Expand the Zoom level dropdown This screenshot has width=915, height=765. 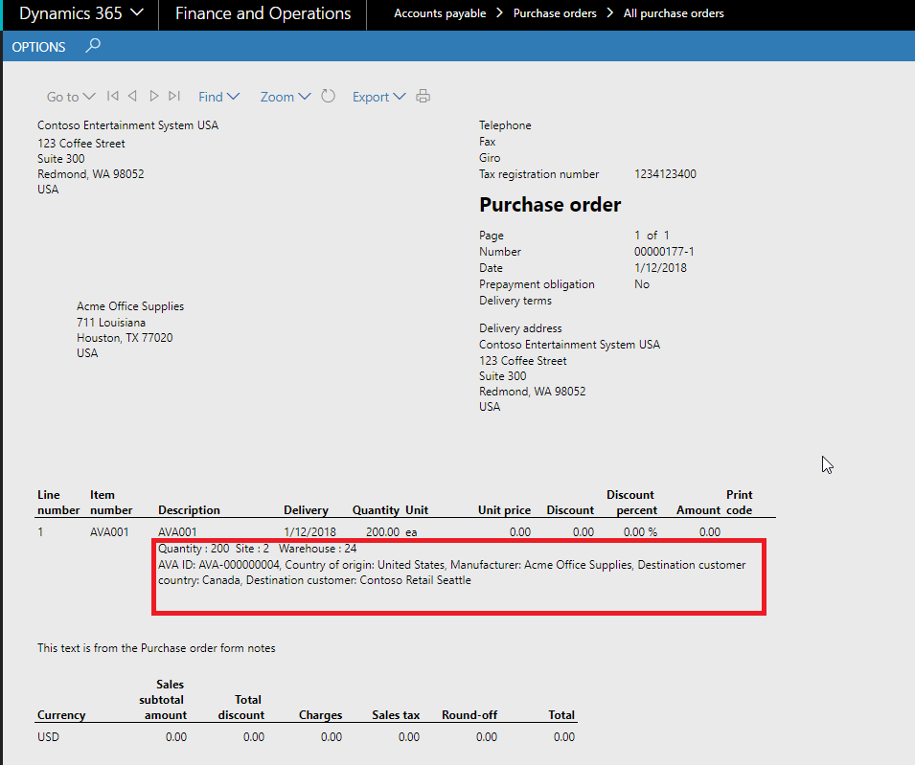click(285, 96)
